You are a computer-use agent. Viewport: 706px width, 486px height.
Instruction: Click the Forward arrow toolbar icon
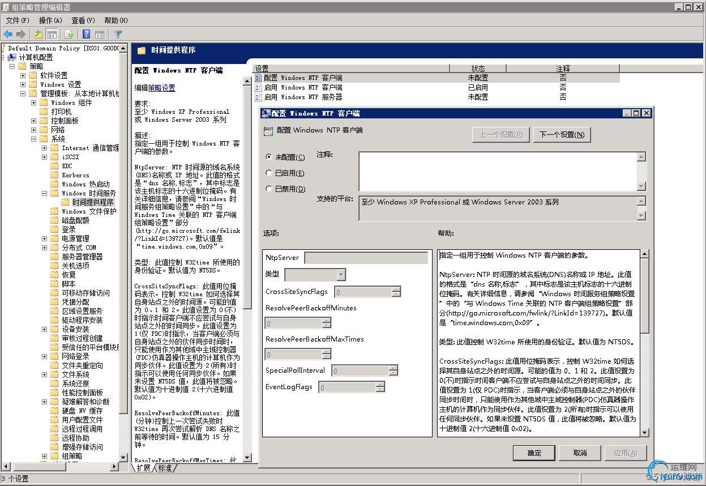[x=21, y=34]
